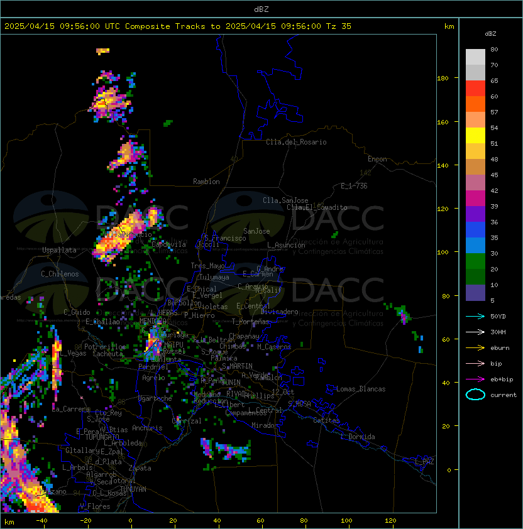Select the purple legend swatch above 36
Viewport: 523px width, 529px height.
pos(475,214)
